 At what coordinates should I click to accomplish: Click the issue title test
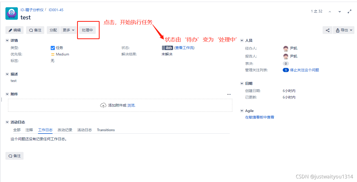(26, 17)
